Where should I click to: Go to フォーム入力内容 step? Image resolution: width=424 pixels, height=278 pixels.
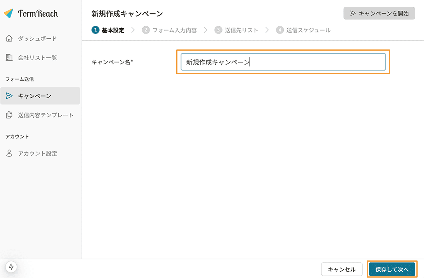[x=175, y=30]
